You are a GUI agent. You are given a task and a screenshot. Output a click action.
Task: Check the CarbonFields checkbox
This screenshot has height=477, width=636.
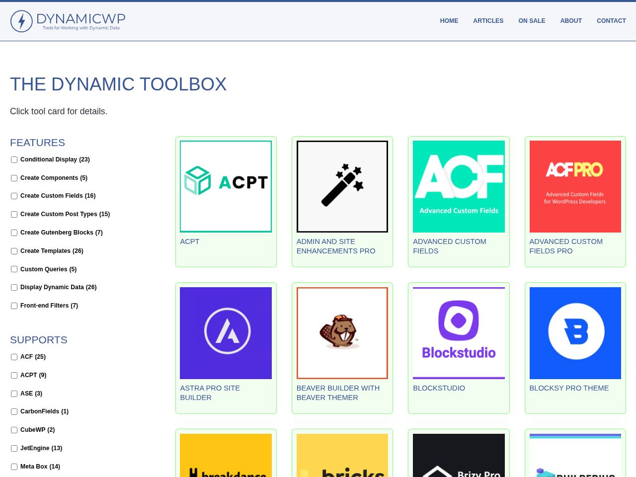(x=14, y=411)
